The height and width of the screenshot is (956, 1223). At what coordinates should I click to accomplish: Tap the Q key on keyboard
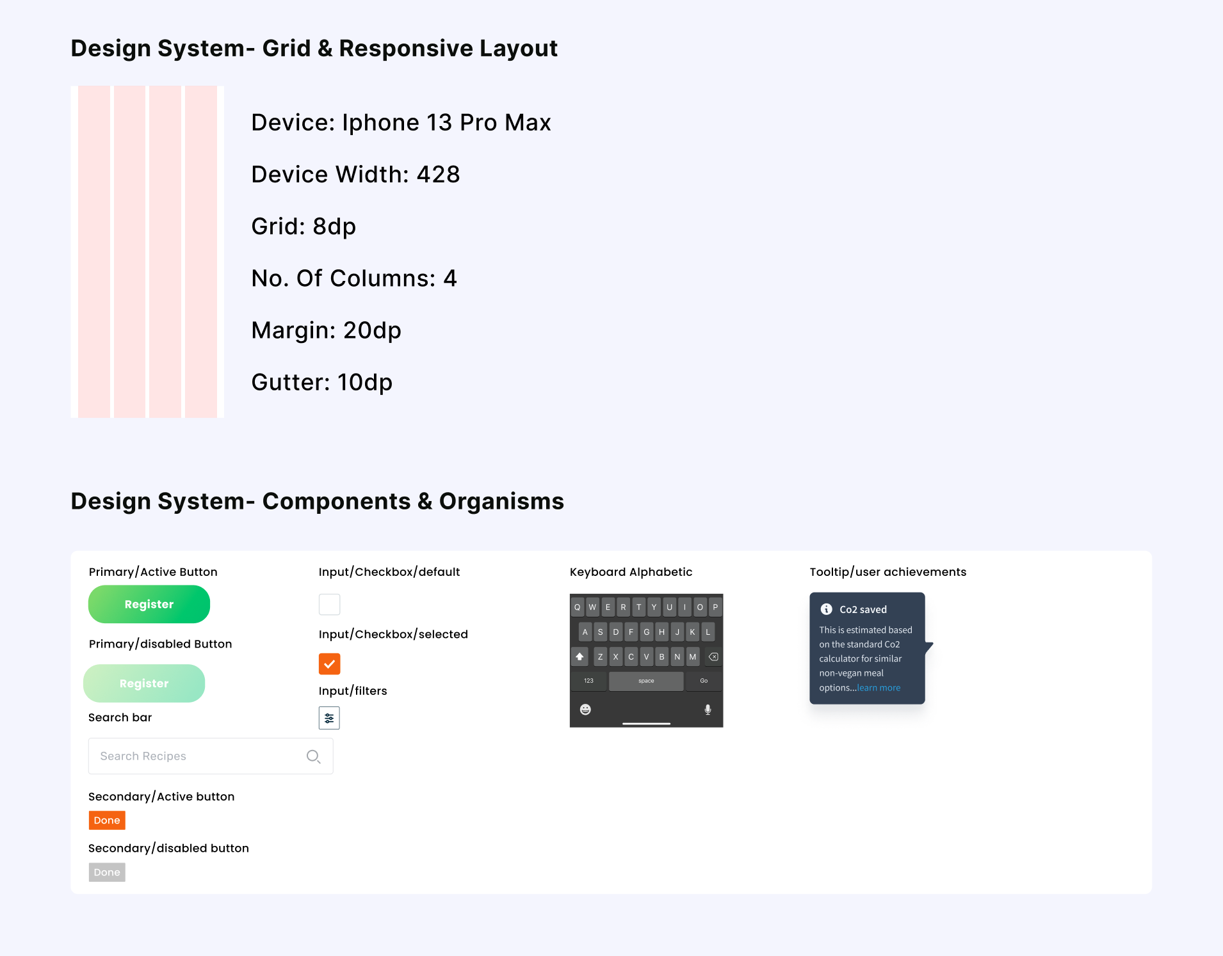coord(578,607)
